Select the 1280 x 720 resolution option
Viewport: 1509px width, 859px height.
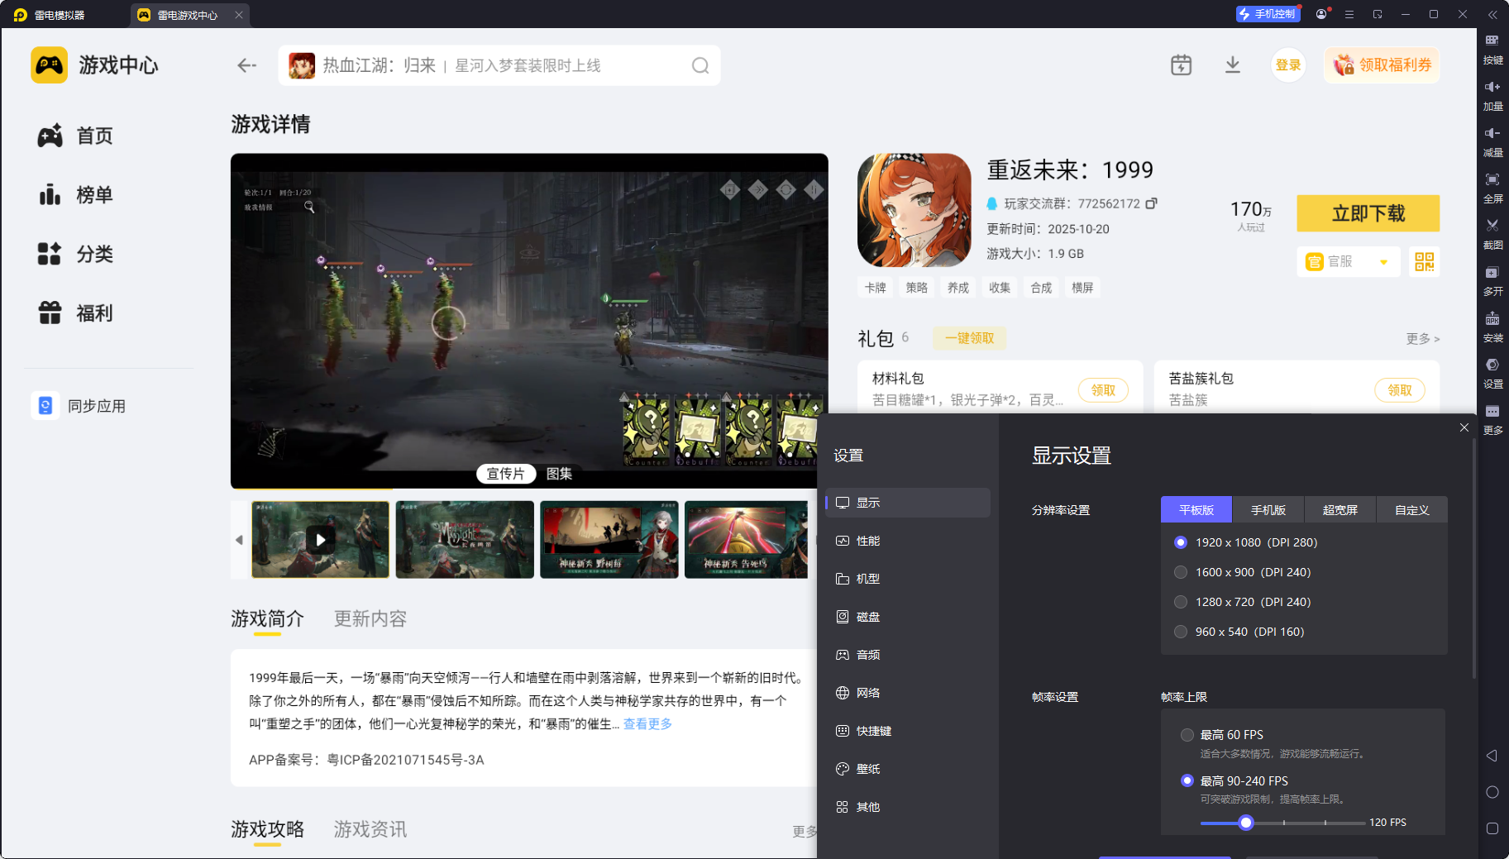[1181, 602]
